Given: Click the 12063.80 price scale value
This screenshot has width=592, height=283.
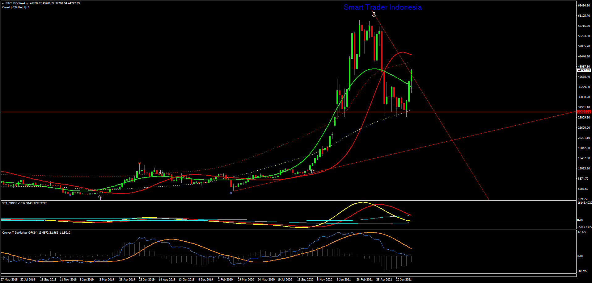Looking at the screenshot, I should pyautogui.click(x=584, y=169).
